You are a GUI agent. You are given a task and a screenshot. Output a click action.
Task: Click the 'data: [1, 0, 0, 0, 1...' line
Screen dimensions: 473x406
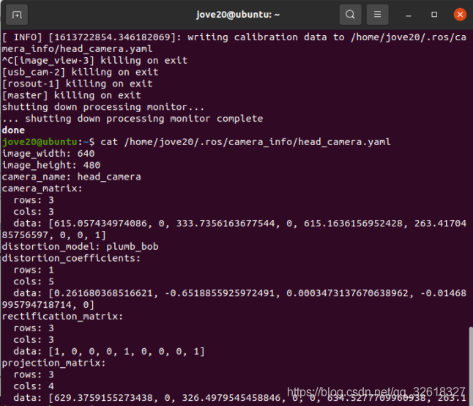click(109, 351)
